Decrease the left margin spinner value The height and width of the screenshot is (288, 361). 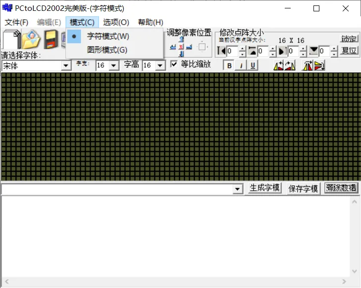tap(242, 54)
